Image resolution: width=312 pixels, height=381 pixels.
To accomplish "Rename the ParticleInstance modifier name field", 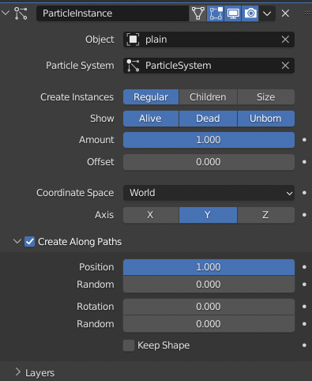I will (x=113, y=13).
